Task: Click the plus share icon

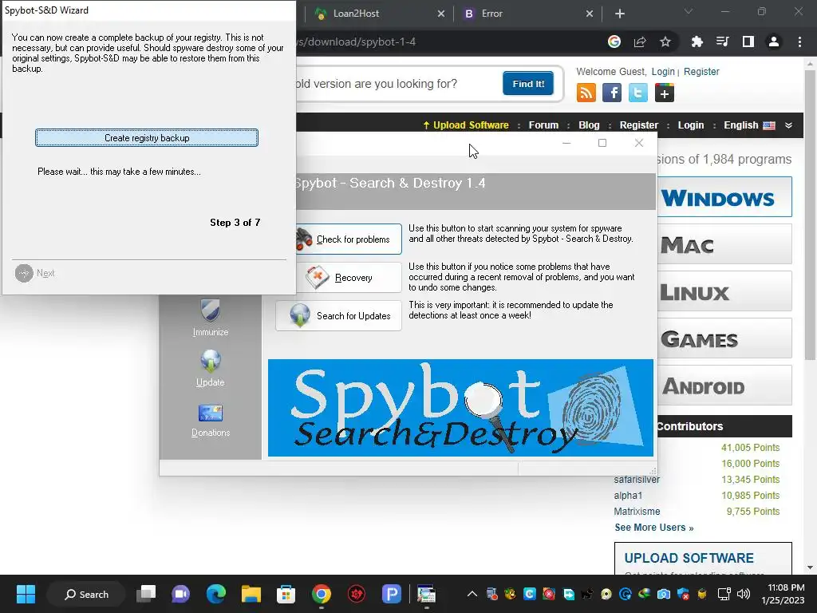Action: 665,93
